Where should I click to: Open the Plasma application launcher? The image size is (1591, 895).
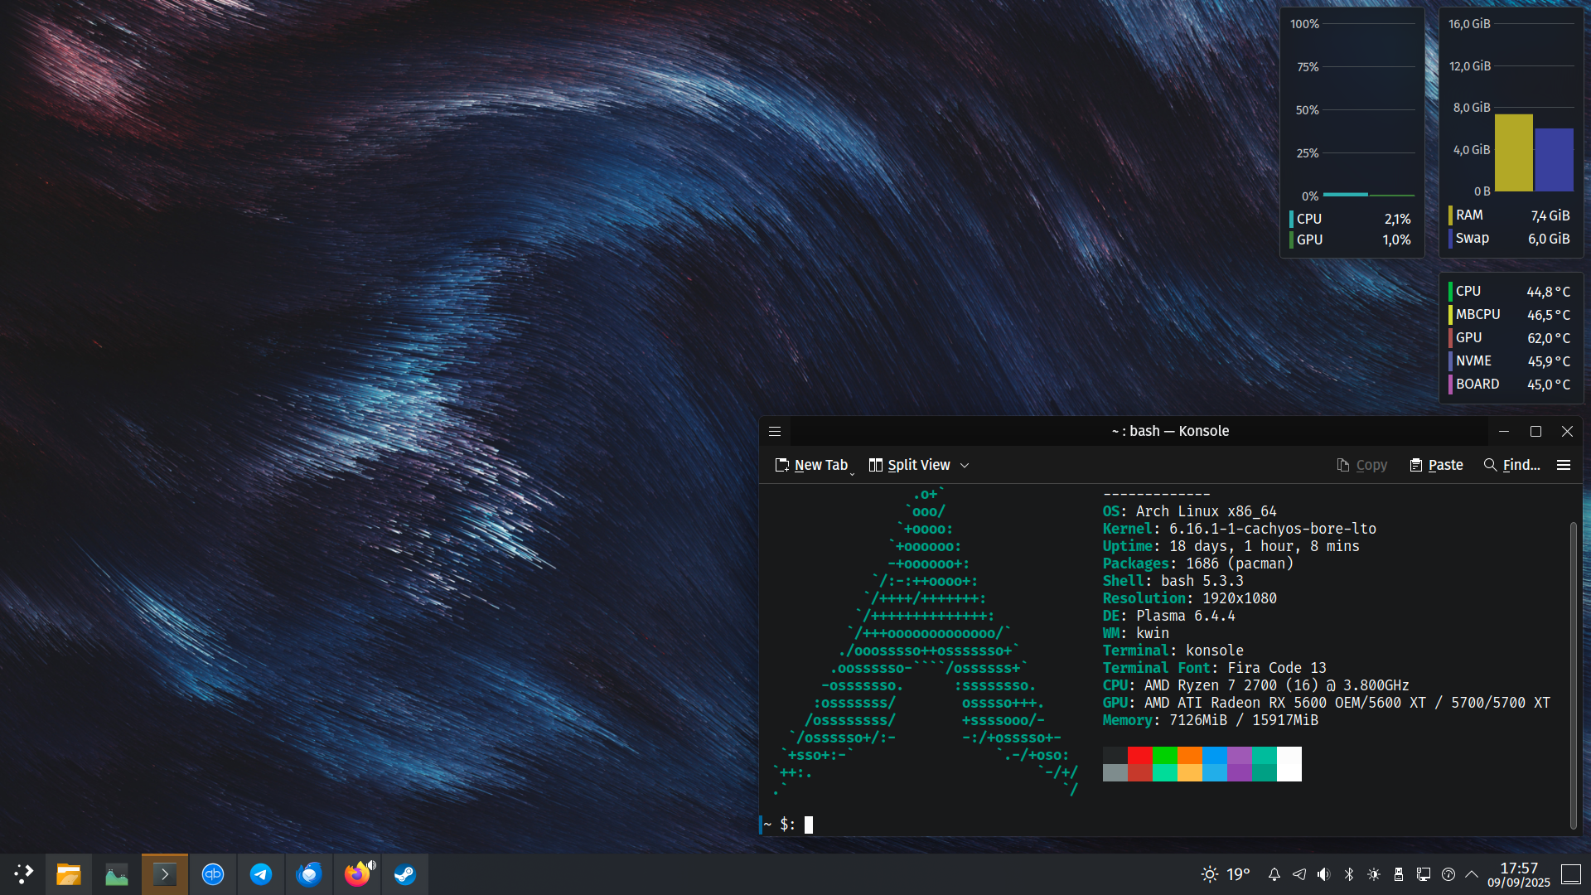click(x=23, y=874)
